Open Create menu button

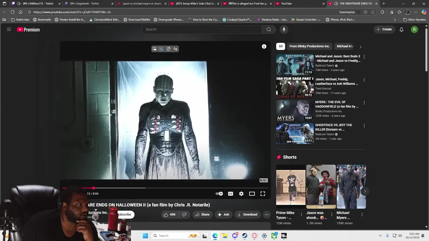pos(384,29)
